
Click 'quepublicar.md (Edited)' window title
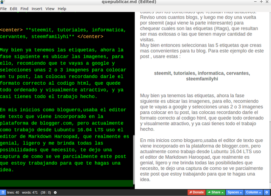point(129,2)
